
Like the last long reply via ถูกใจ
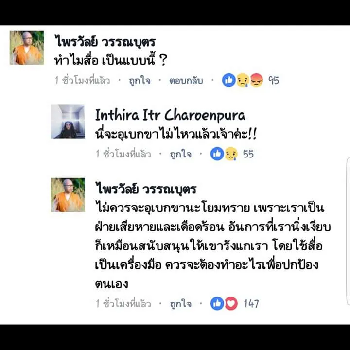point(180,304)
